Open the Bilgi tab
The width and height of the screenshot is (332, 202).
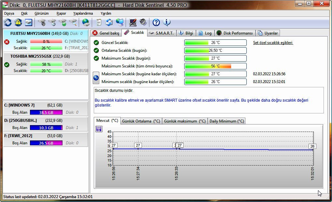coord(186,33)
